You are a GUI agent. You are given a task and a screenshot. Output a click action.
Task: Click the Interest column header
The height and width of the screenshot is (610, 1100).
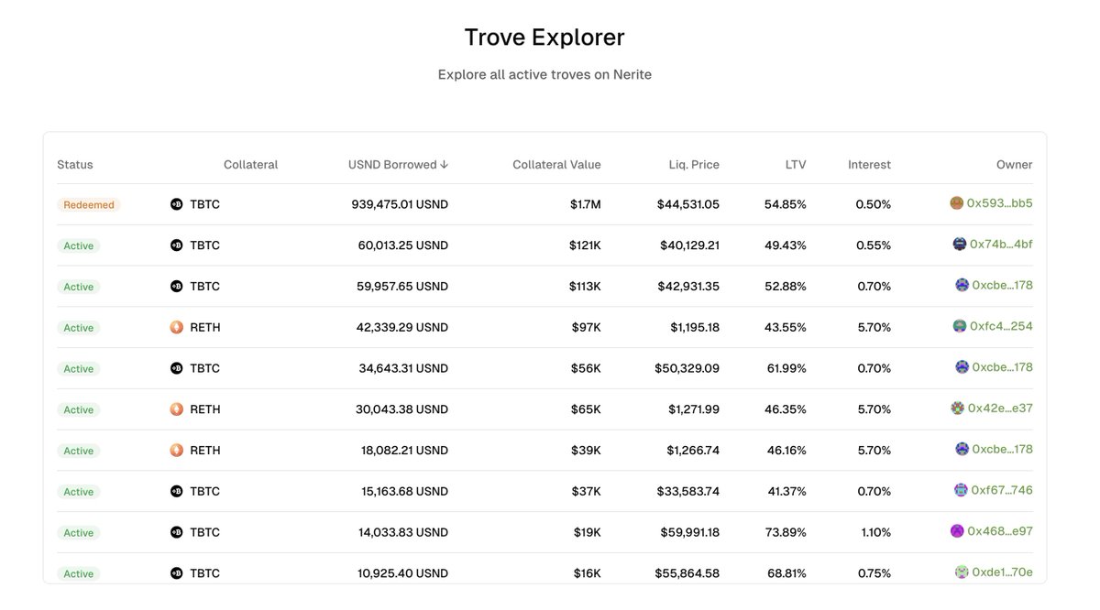[x=869, y=165]
